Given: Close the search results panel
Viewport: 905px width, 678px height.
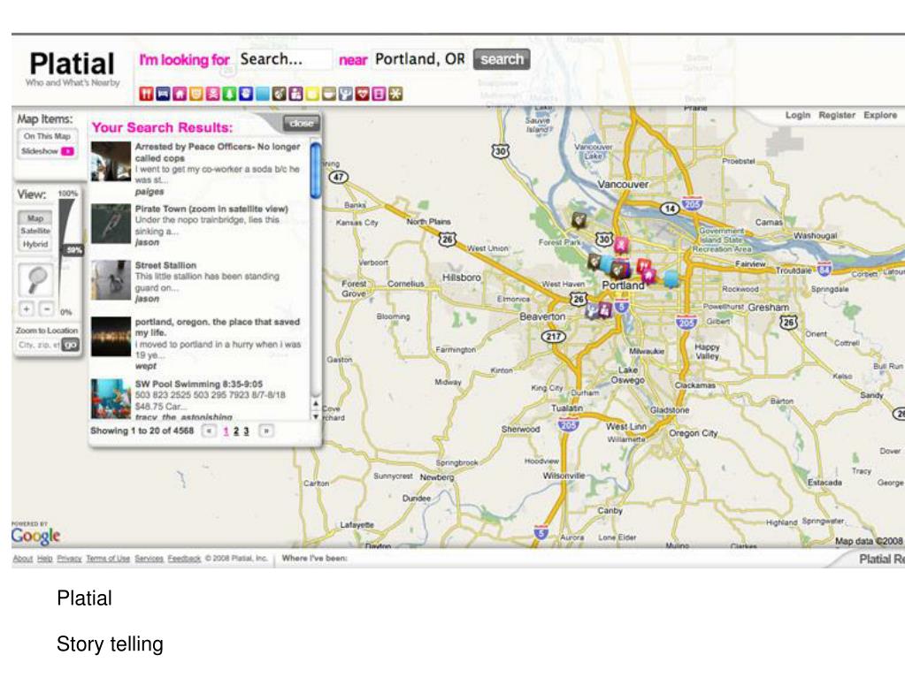Looking at the screenshot, I should [x=302, y=124].
